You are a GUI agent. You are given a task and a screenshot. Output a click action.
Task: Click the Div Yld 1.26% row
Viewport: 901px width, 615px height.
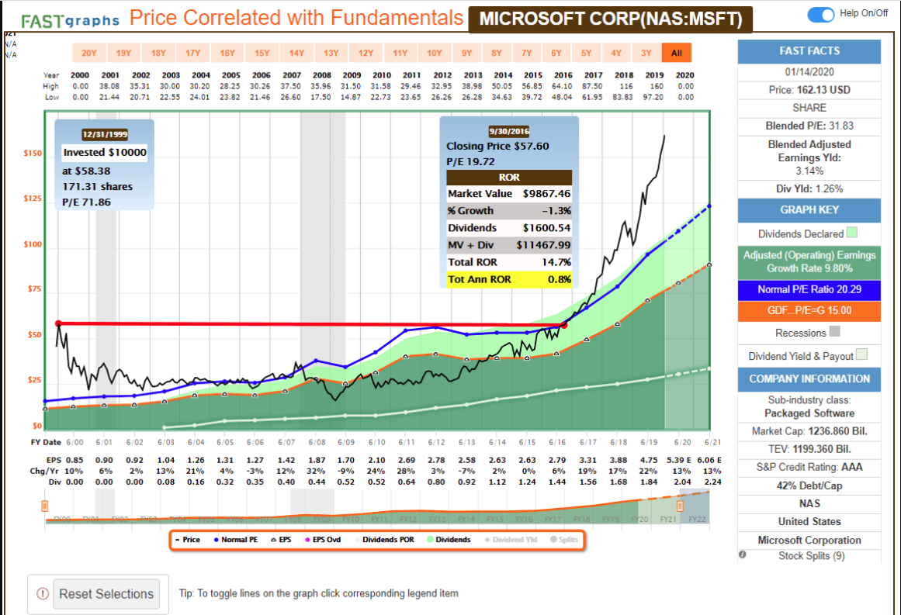(x=809, y=189)
